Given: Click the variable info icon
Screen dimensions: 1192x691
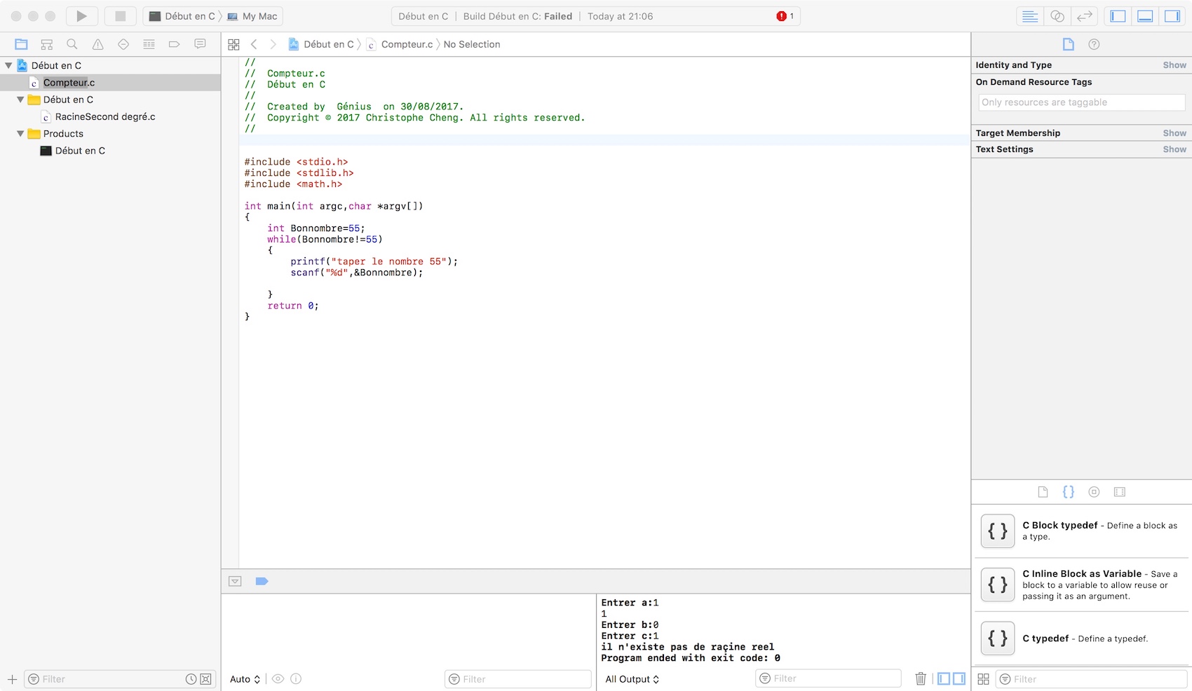Looking at the screenshot, I should point(296,678).
